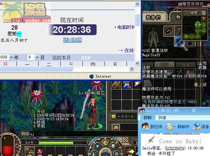
Task: Click the 群邮件 envelope icon
Action: point(169,126)
